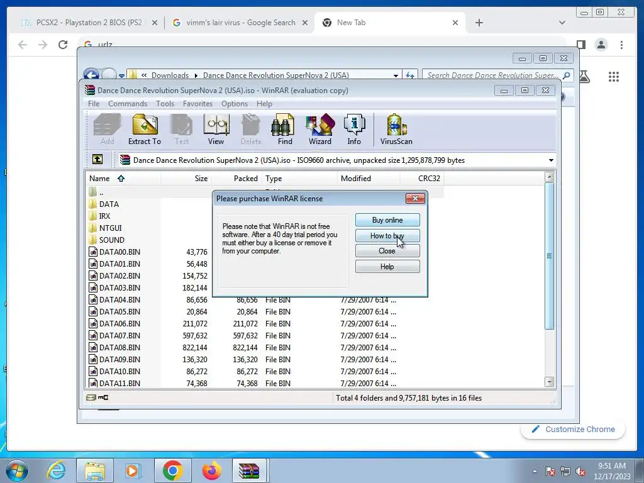
Task: Open the View toolbar tool
Action: [216, 130]
